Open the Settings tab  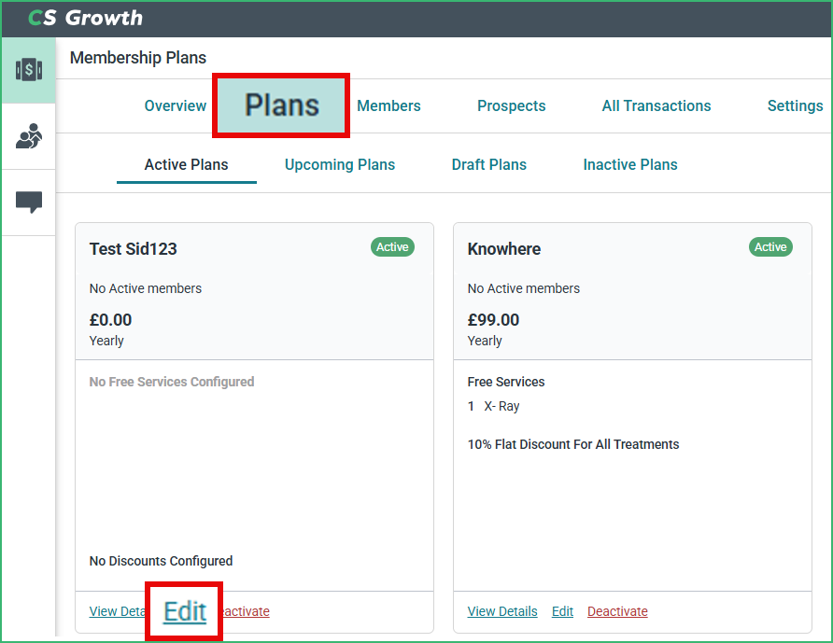pyautogui.click(x=795, y=105)
